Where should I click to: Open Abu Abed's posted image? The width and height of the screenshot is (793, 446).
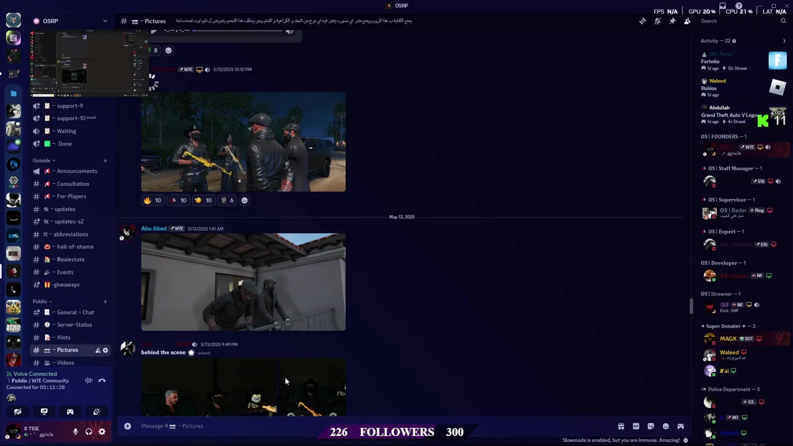click(x=243, y=282)
